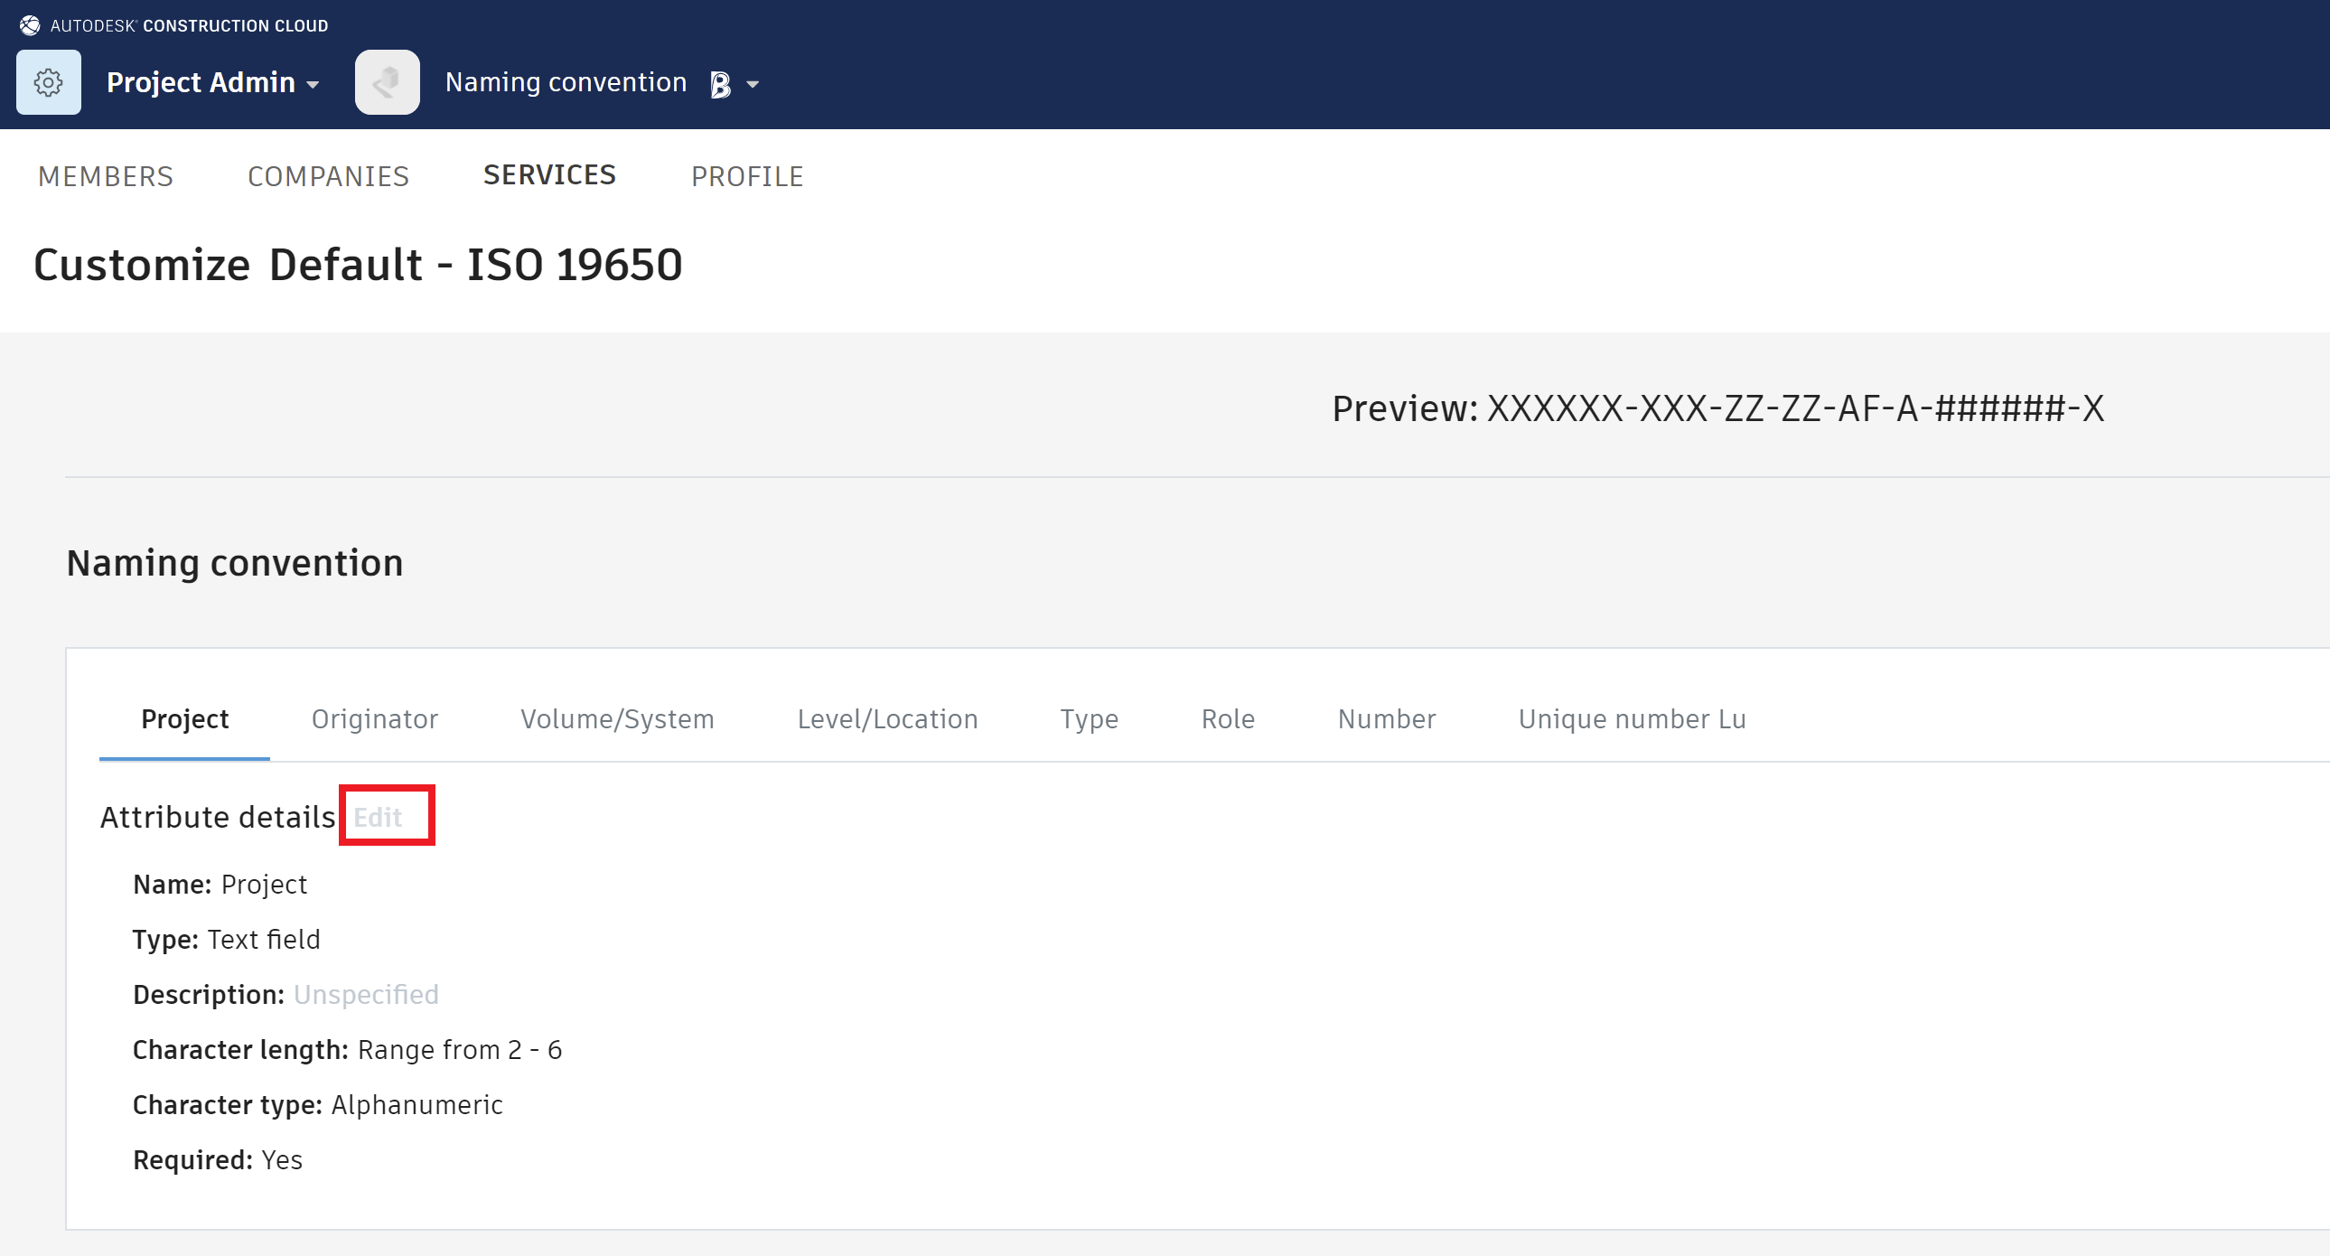Switch to the Level/Location attribute tab

point(886,718)
